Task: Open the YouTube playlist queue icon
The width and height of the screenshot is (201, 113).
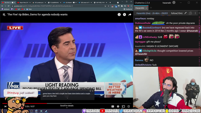Action: 4,15
